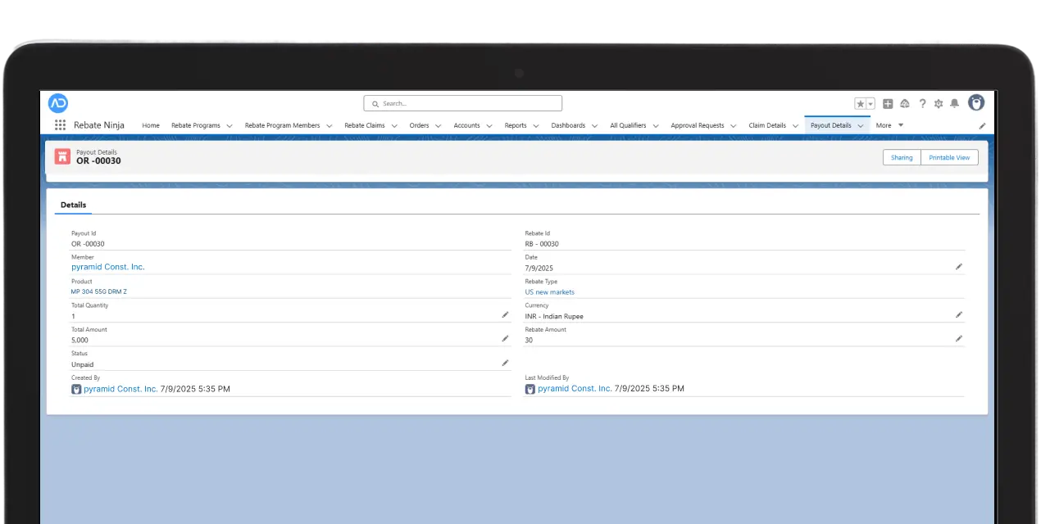Click the favorites star icon
The image size is (1041, 524).
tap(860, 104)
